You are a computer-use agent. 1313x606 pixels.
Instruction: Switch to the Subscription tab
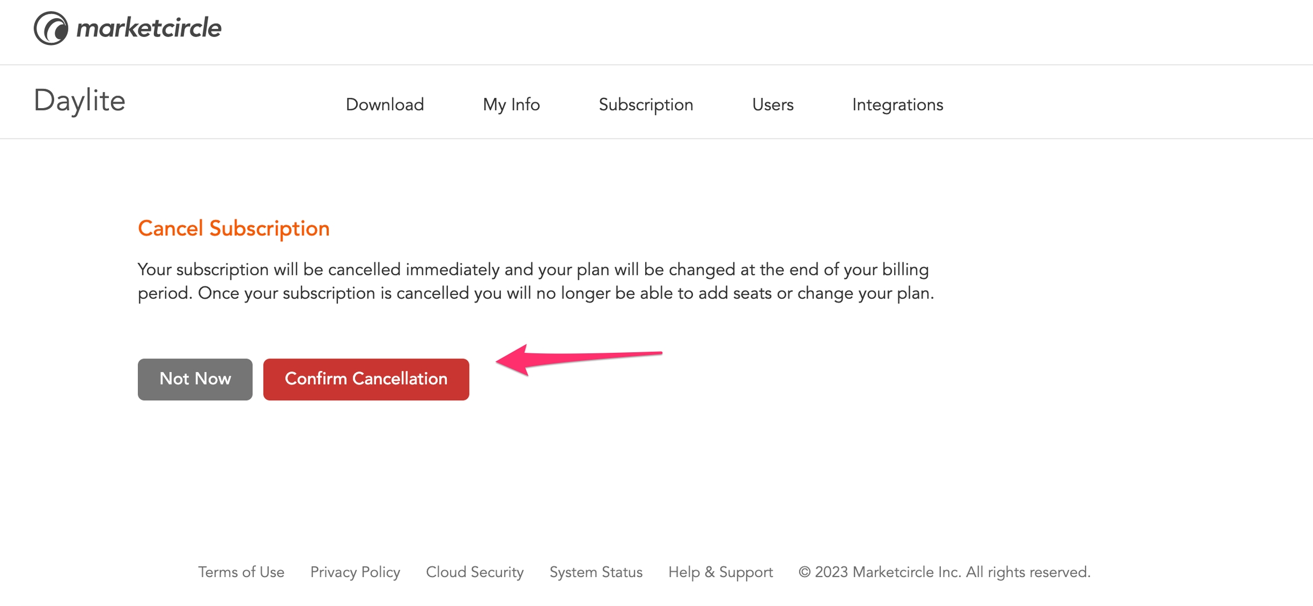646,105
